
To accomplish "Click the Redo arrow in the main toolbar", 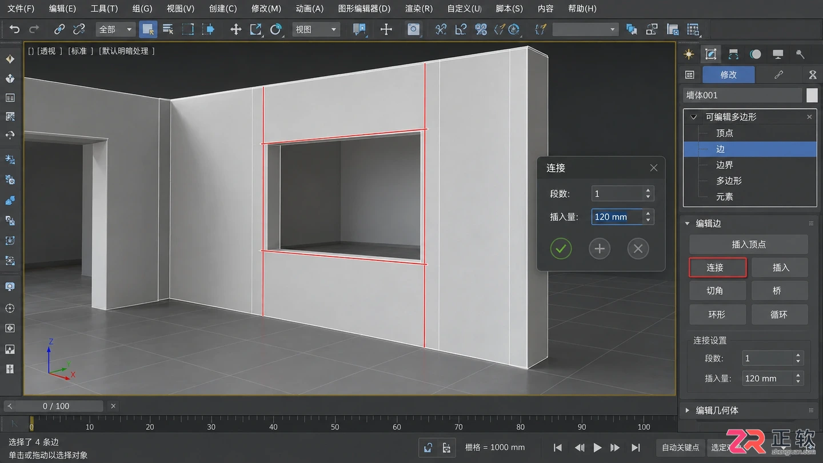I will coord(34,29).
